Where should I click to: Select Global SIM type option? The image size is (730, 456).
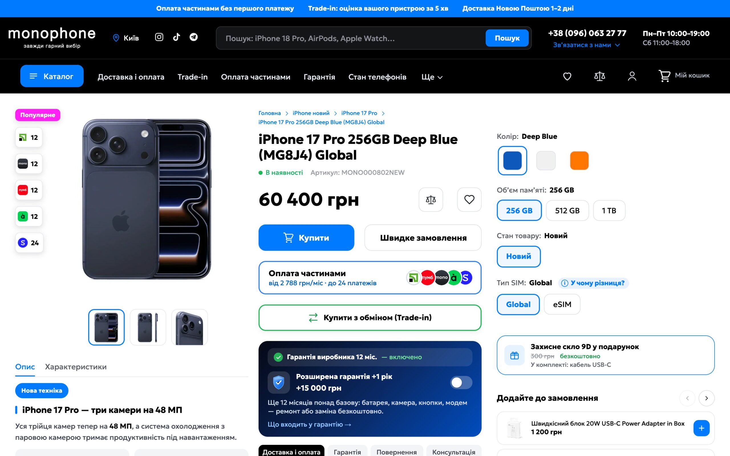pos(518,304)
